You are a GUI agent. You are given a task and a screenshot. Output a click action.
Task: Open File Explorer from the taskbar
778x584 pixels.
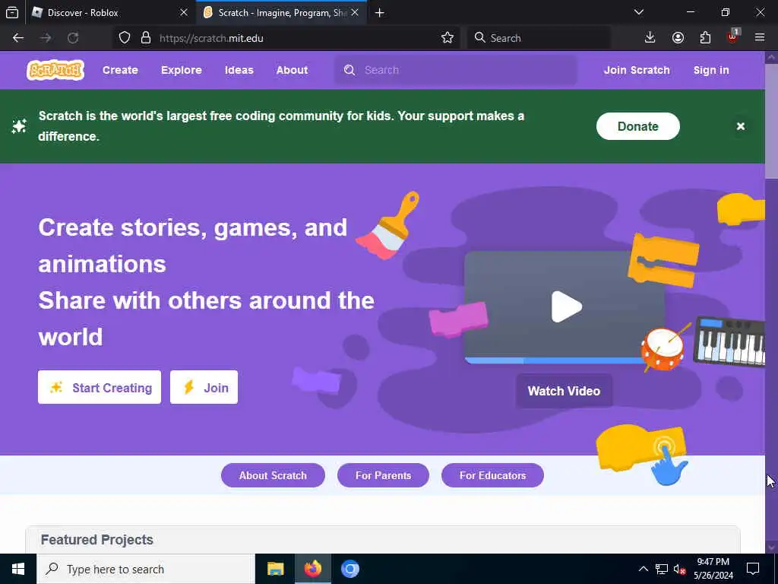tap(275, 569)
